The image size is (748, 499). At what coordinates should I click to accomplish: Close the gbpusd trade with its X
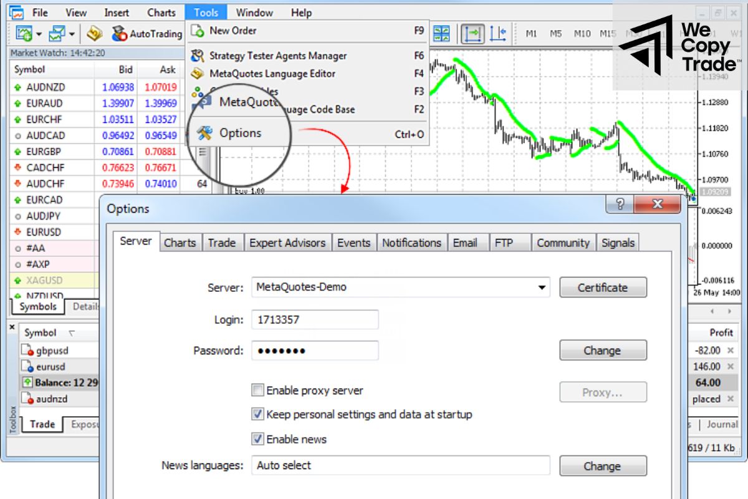[x=731, y=351]
